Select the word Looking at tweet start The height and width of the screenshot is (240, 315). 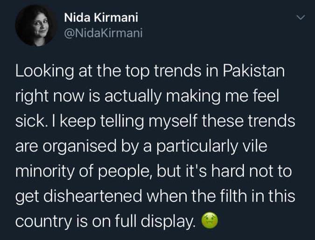tap(45, 72)
